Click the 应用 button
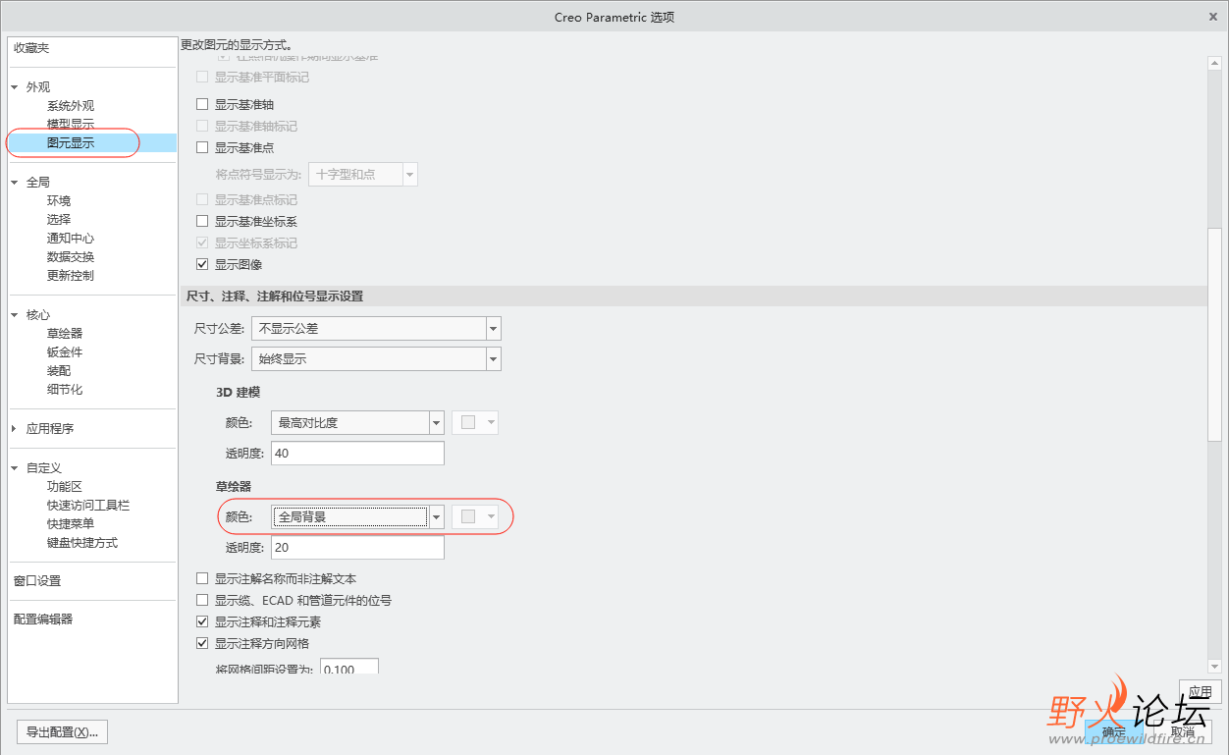Viewport: 1229px width, 755px height. click(x=1202, y=691)
